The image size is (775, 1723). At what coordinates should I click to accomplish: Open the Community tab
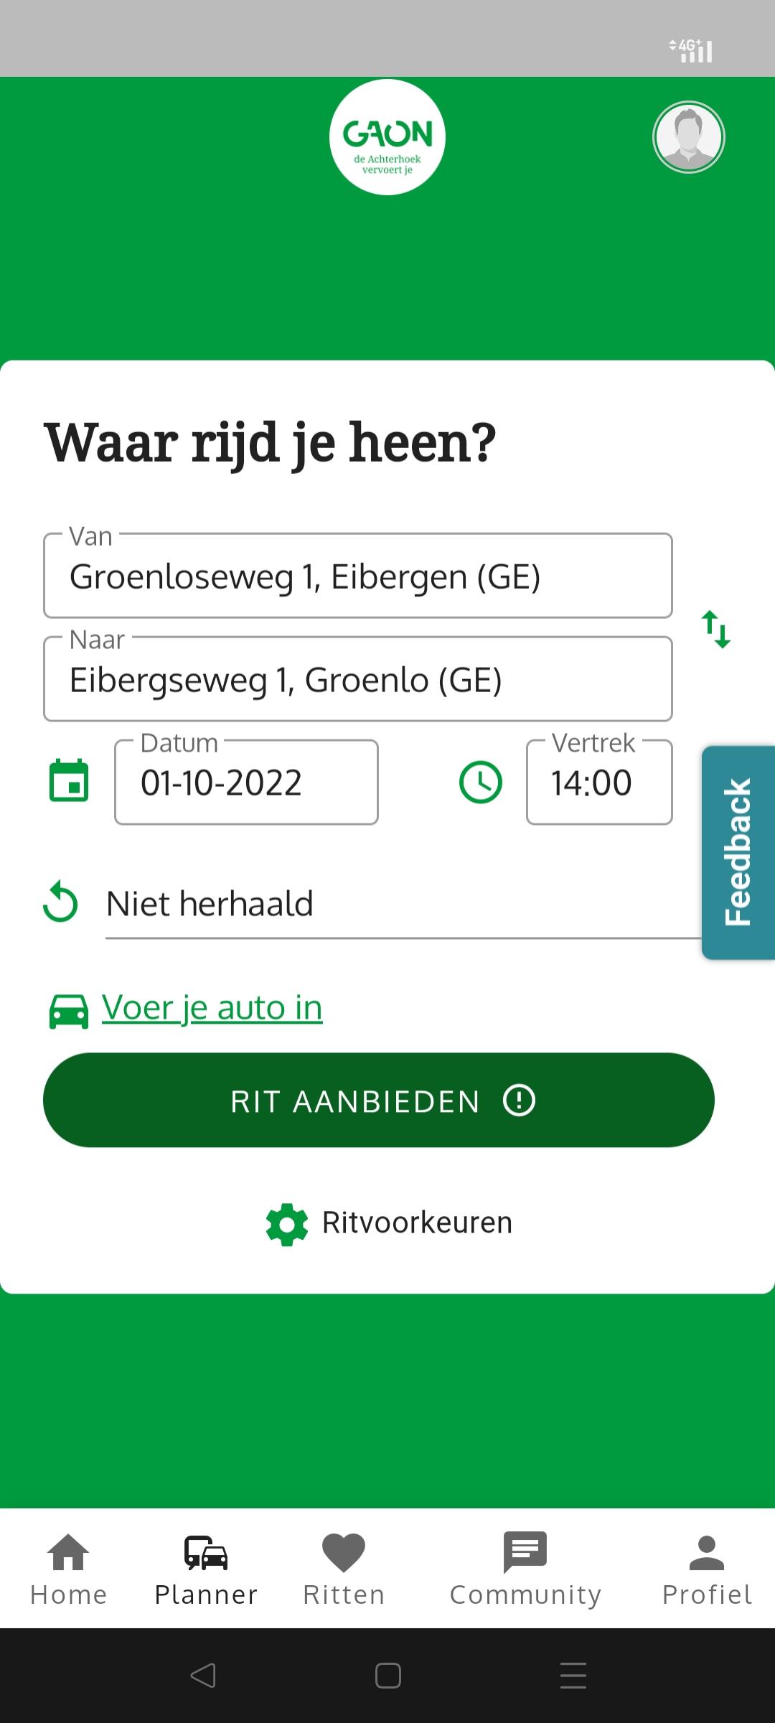coord(525,1569)
